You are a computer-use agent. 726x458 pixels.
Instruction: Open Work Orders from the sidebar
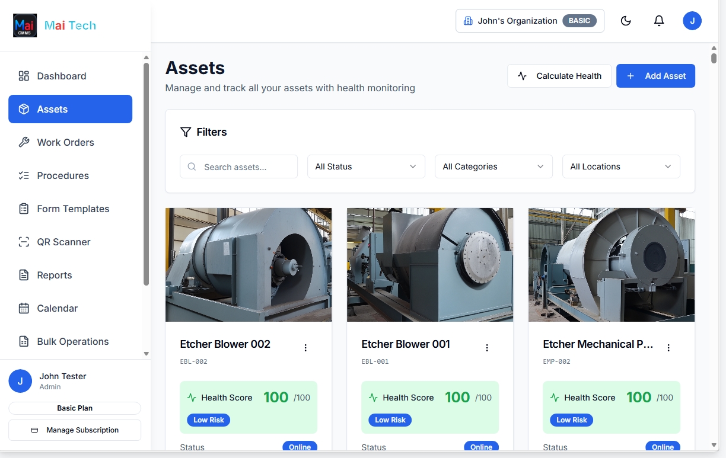(x=65, y=142)
